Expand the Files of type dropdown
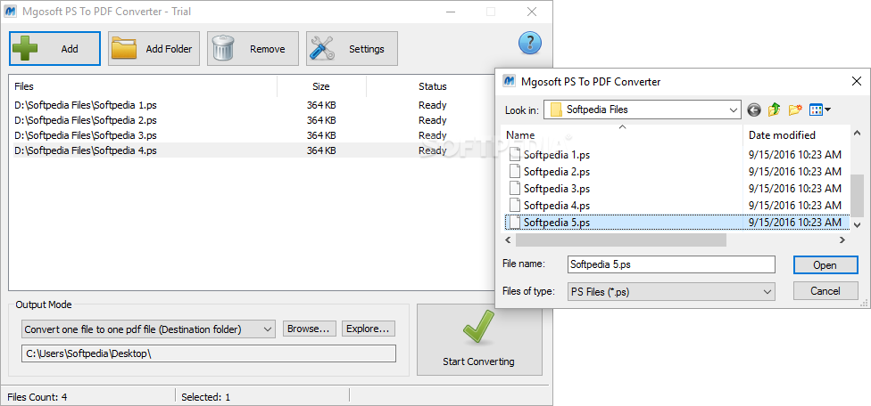Viewport: 871px width, 406px height. 767,291
